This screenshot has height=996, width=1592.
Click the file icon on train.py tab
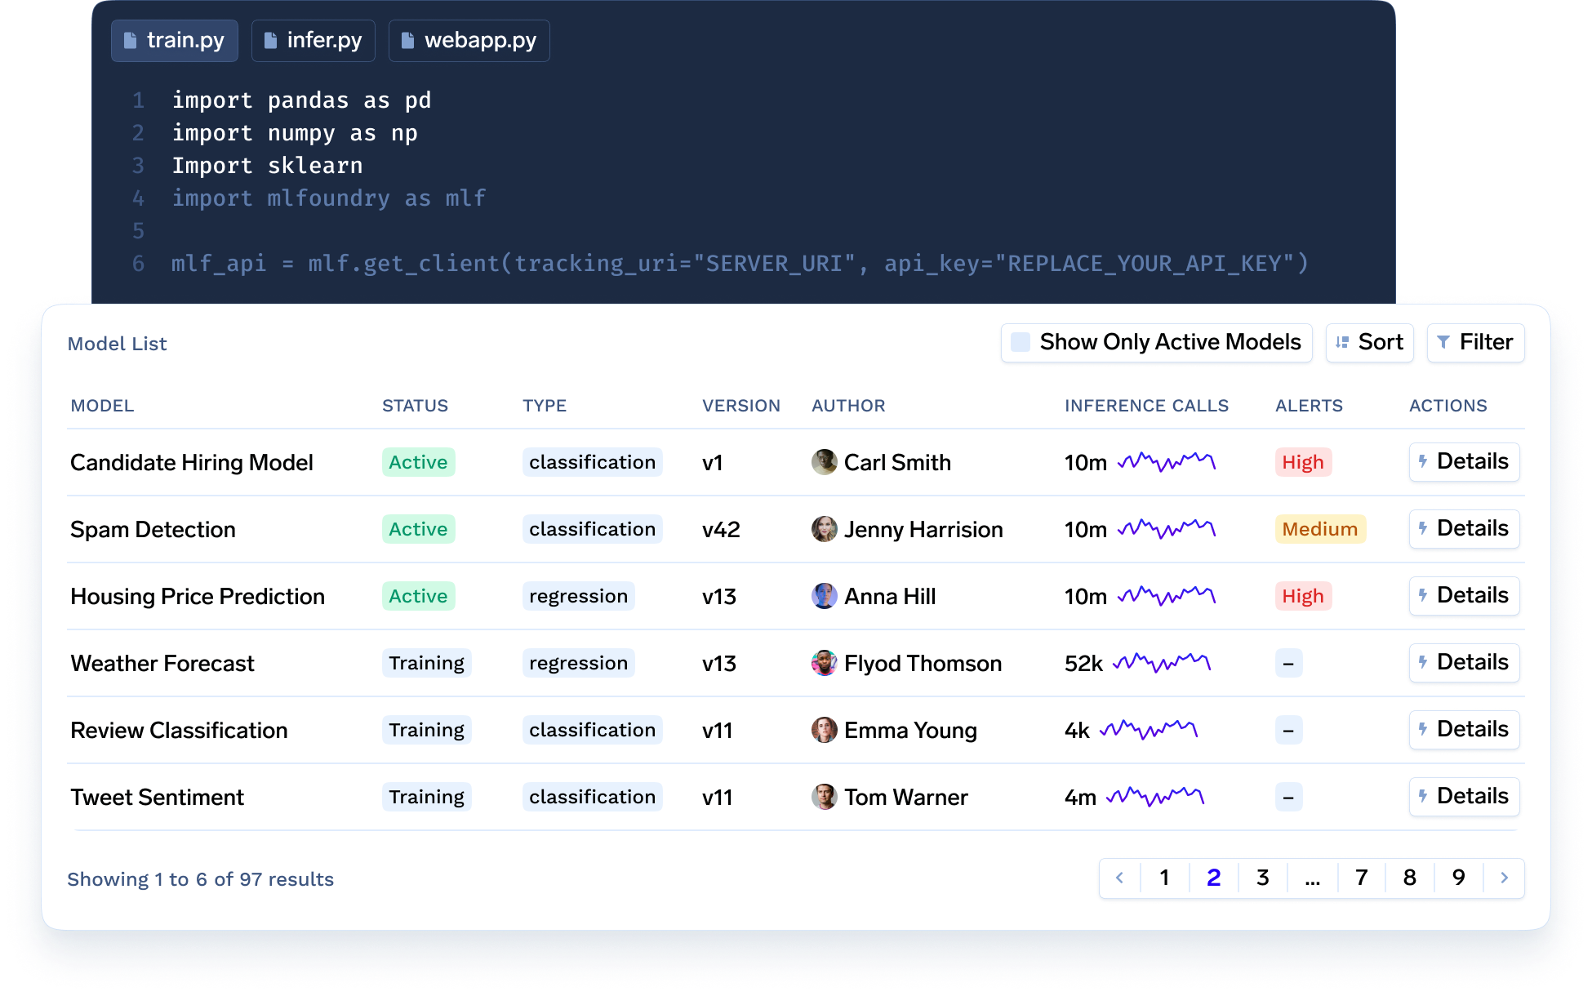pos(130,40)
